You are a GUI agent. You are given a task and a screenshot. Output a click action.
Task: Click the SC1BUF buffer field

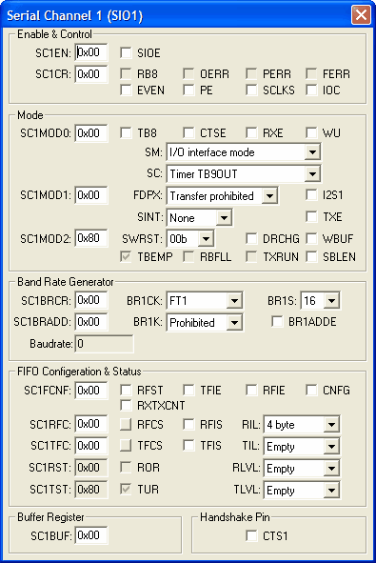pos(91,535)
